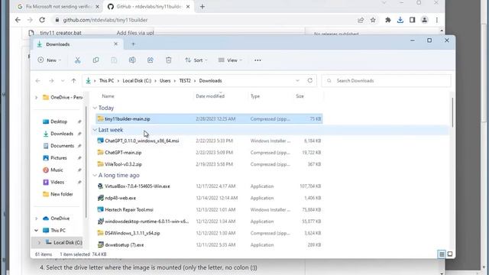Viewport: 489px width, 275px height.
Task: Click This PC in breadcrumb path
Action: [x=106, y=81]
